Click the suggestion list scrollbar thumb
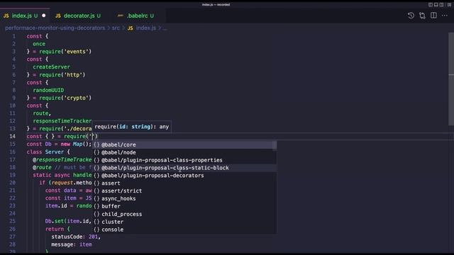The width and height of the screenshot is (454, 255). (275, 145)
